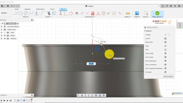Open the Constraints dropdown menu
The height and width of the screenshot is (103, 183).
[90, 17]
